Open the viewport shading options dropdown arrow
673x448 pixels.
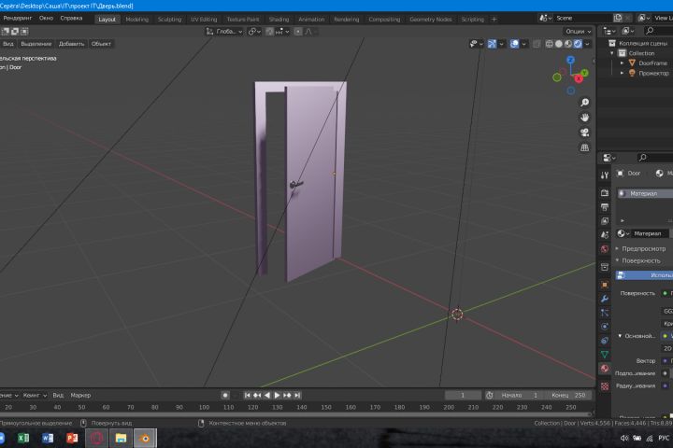587,44
